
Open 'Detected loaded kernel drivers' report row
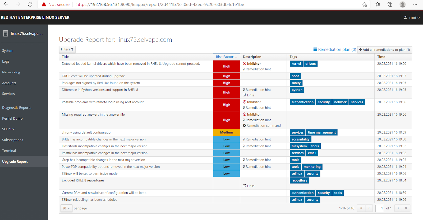coord(235,67)
